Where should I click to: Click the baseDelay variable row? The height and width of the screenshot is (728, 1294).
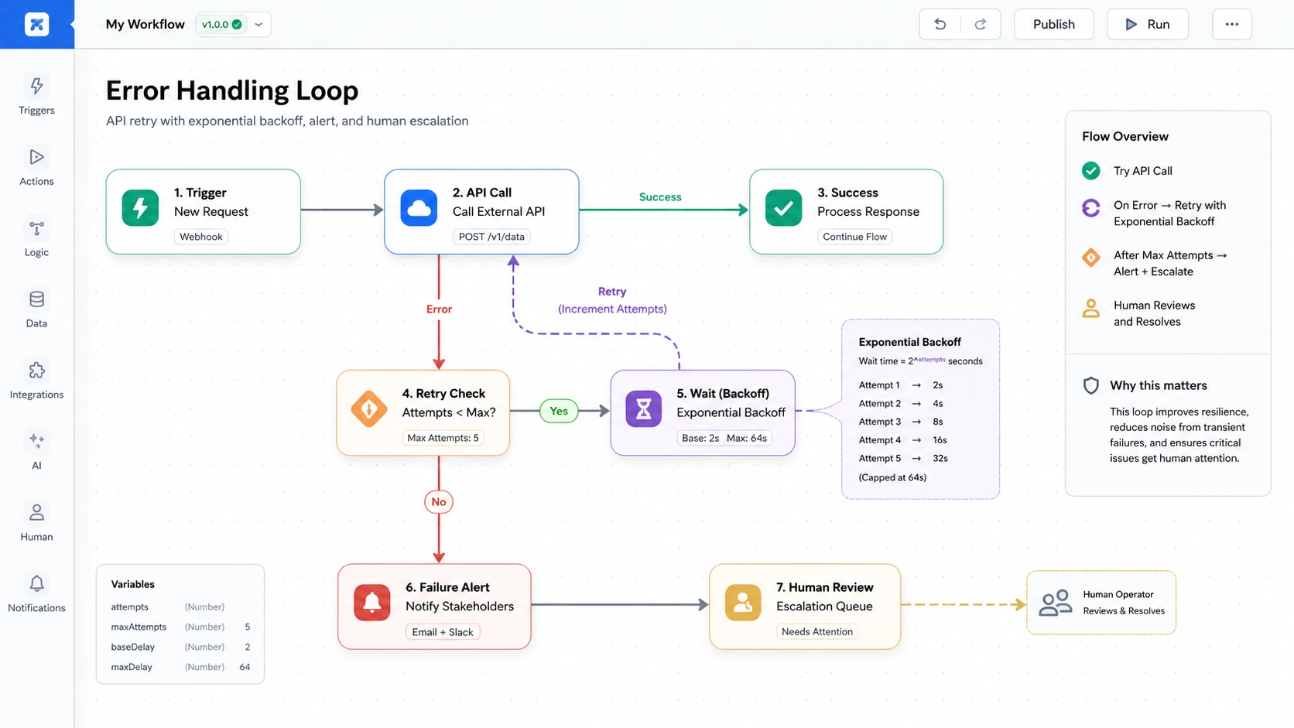180,648
